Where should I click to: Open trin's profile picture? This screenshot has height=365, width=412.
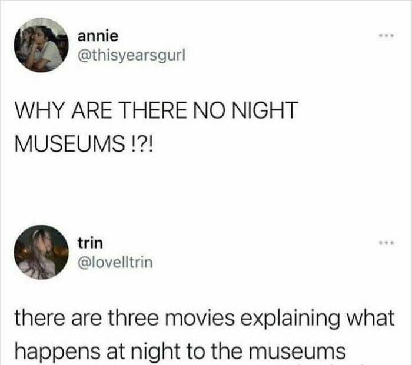click(41, 252)
